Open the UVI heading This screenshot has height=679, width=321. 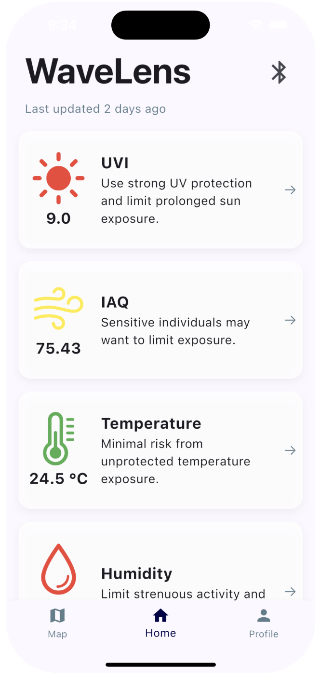tap(115, 163)
